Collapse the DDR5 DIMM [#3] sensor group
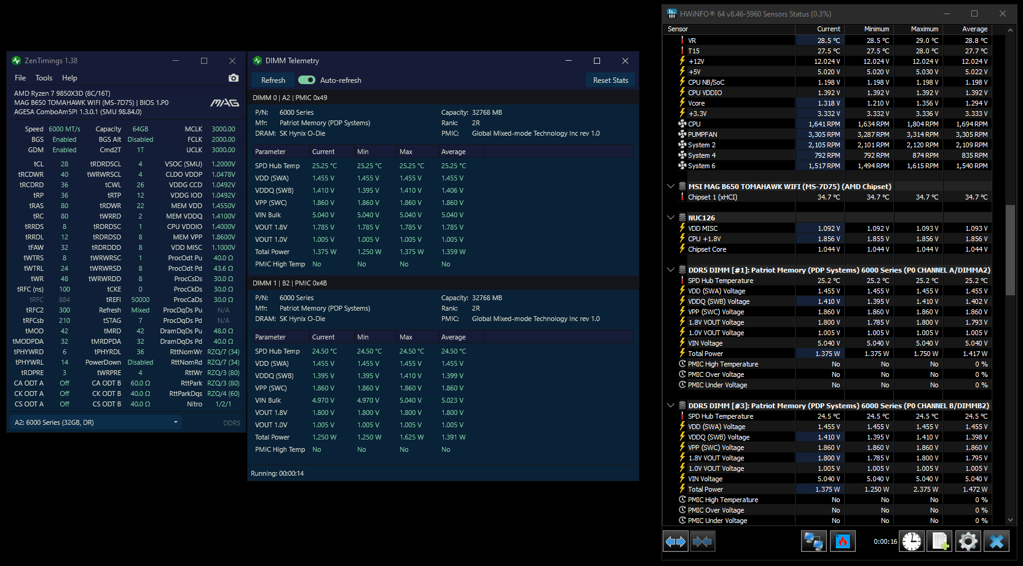1023x566 pixels. [671, 406]
